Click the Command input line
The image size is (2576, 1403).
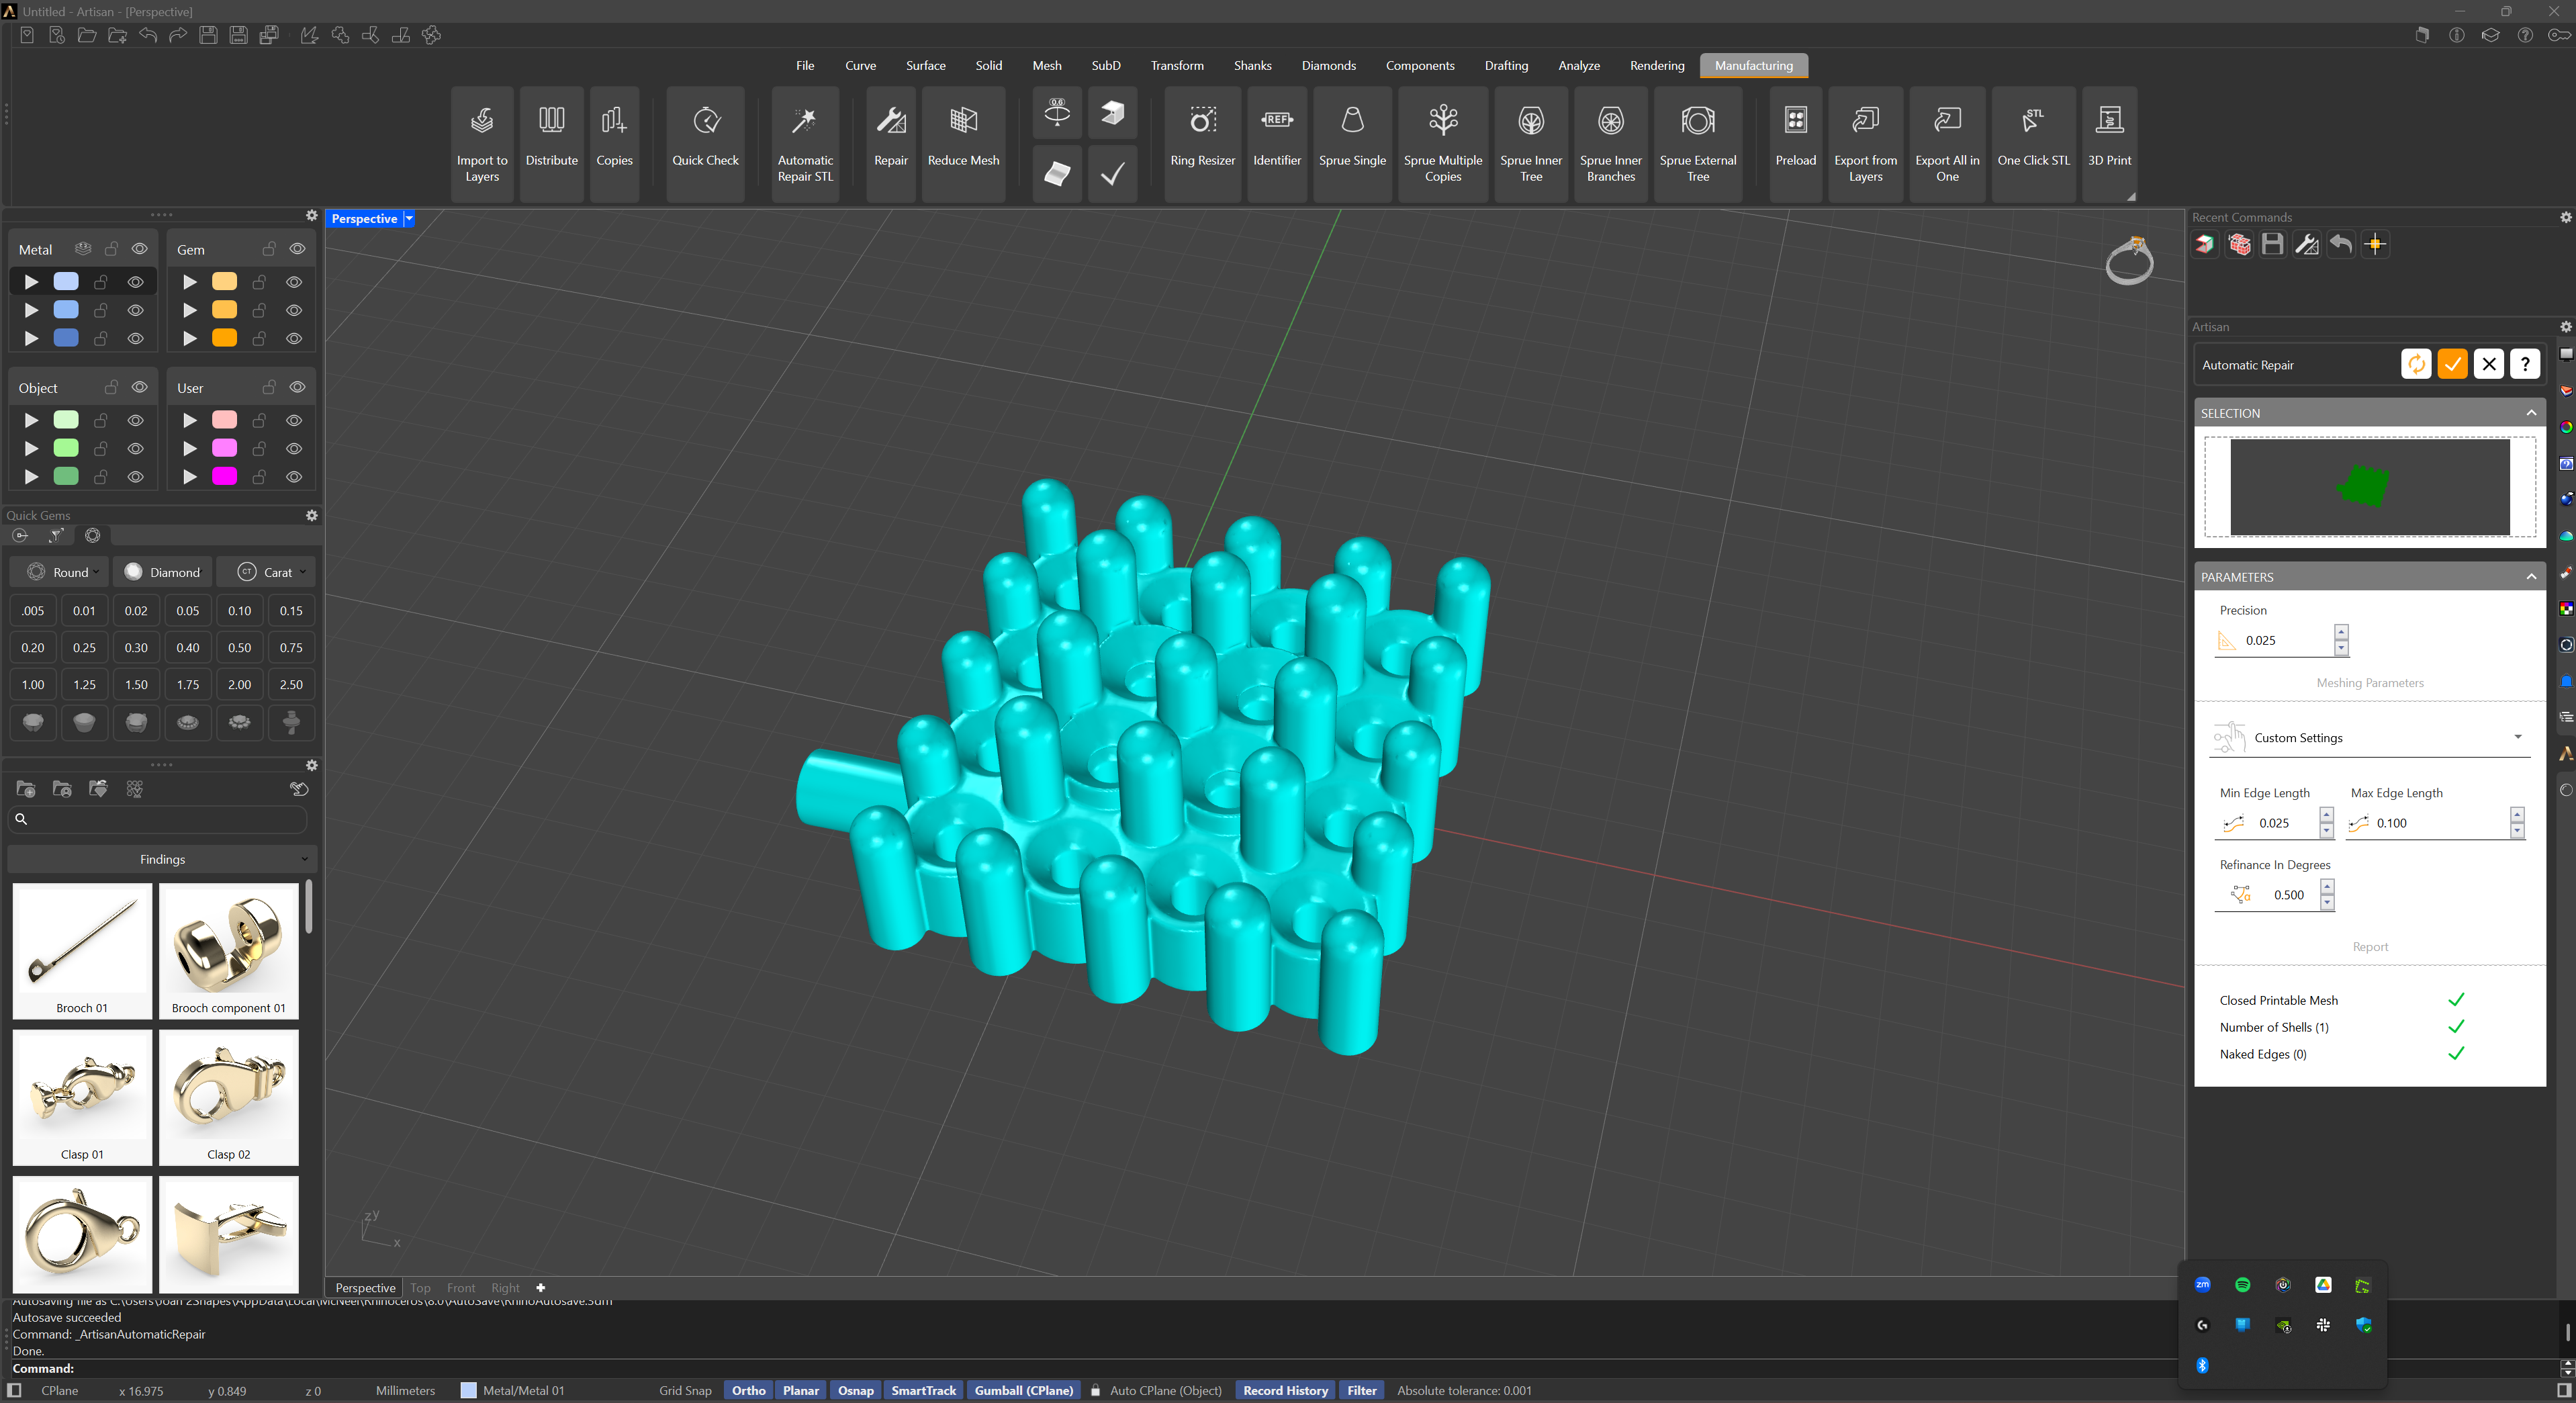tap(1280, 1368)
